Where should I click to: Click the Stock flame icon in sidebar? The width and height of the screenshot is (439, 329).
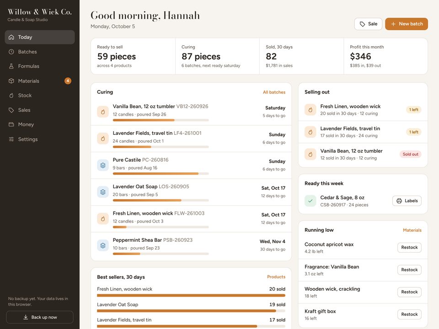pyautogui.click(x=11, y=96)
